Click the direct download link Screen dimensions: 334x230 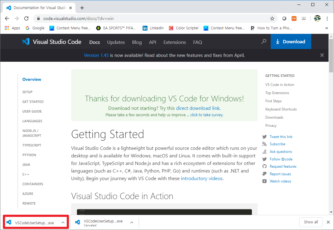198,108
